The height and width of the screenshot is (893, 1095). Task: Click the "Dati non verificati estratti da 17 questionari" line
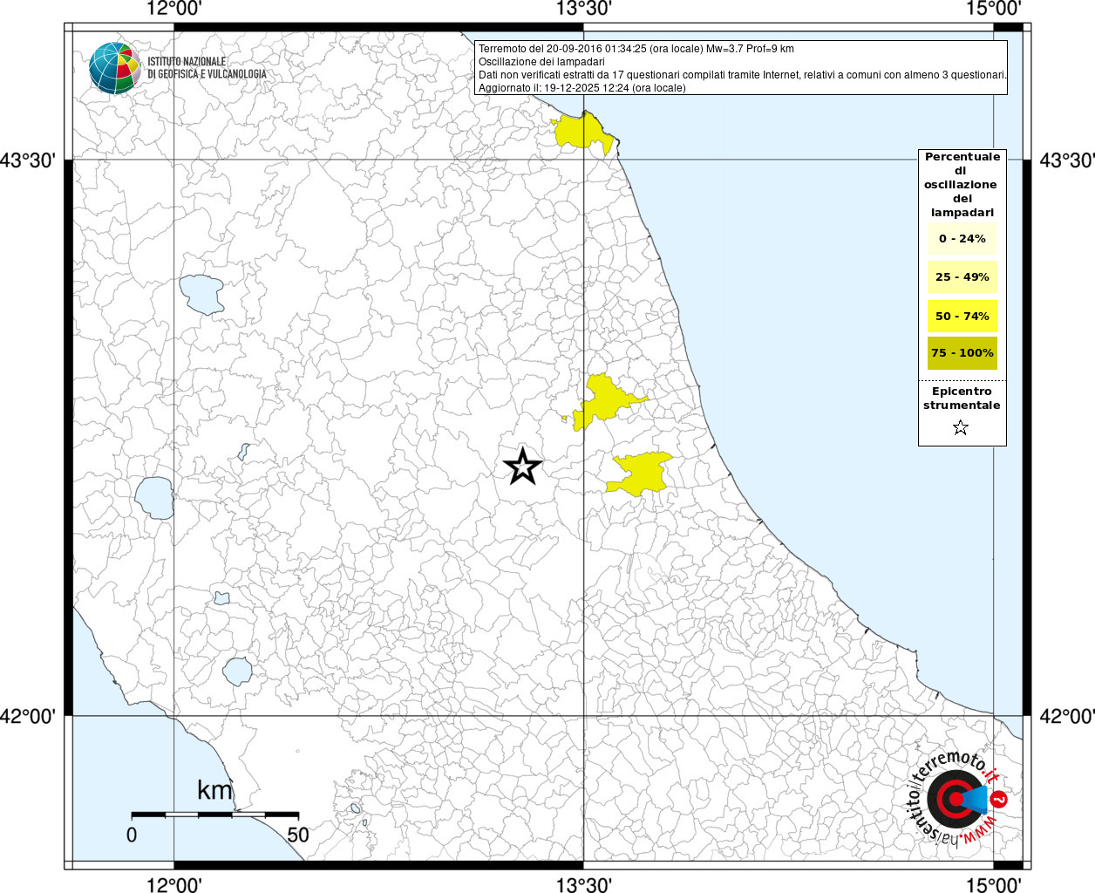pyautogui.click(x=742, y=75)
